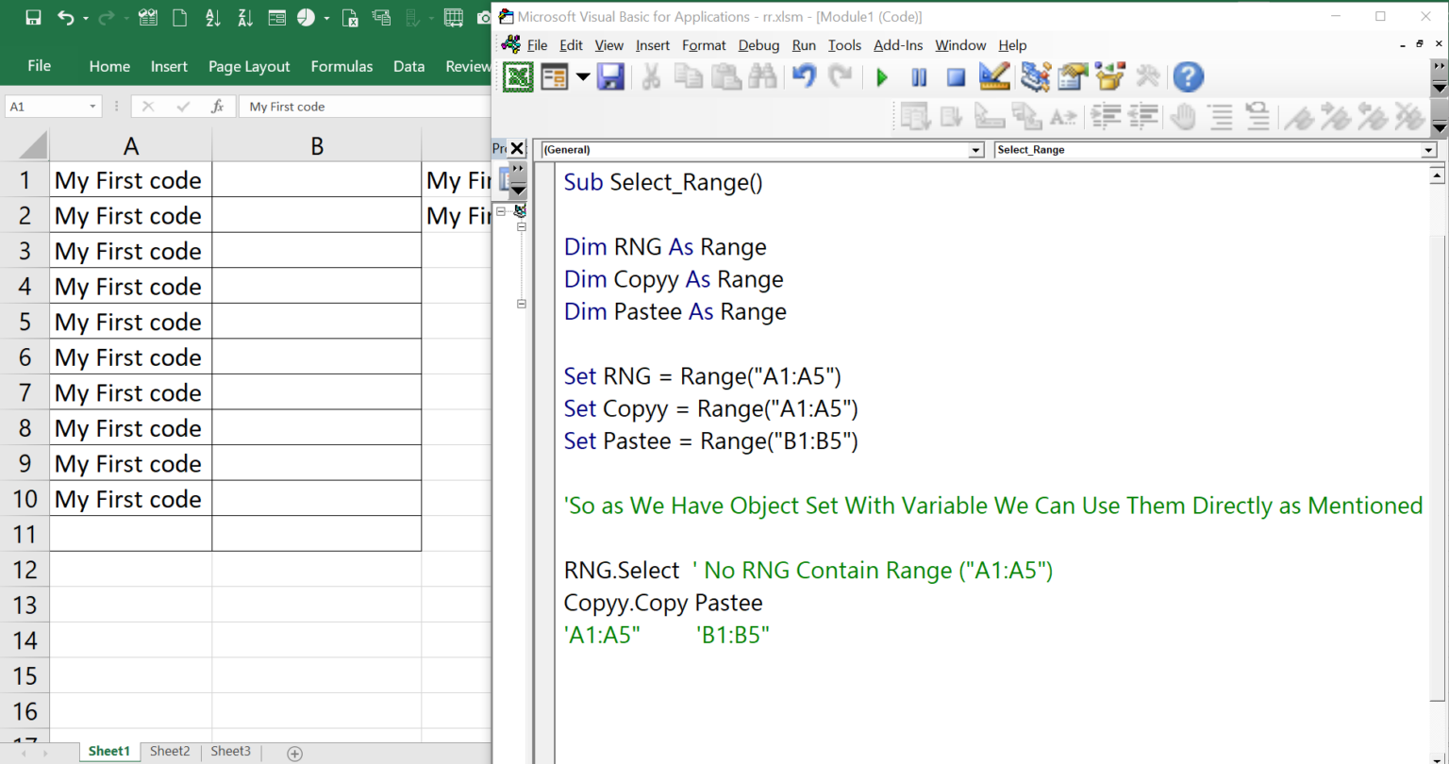Switch back using View Microsoft Excel icon
Viewport: 1449px width, 764px height.
518,76
